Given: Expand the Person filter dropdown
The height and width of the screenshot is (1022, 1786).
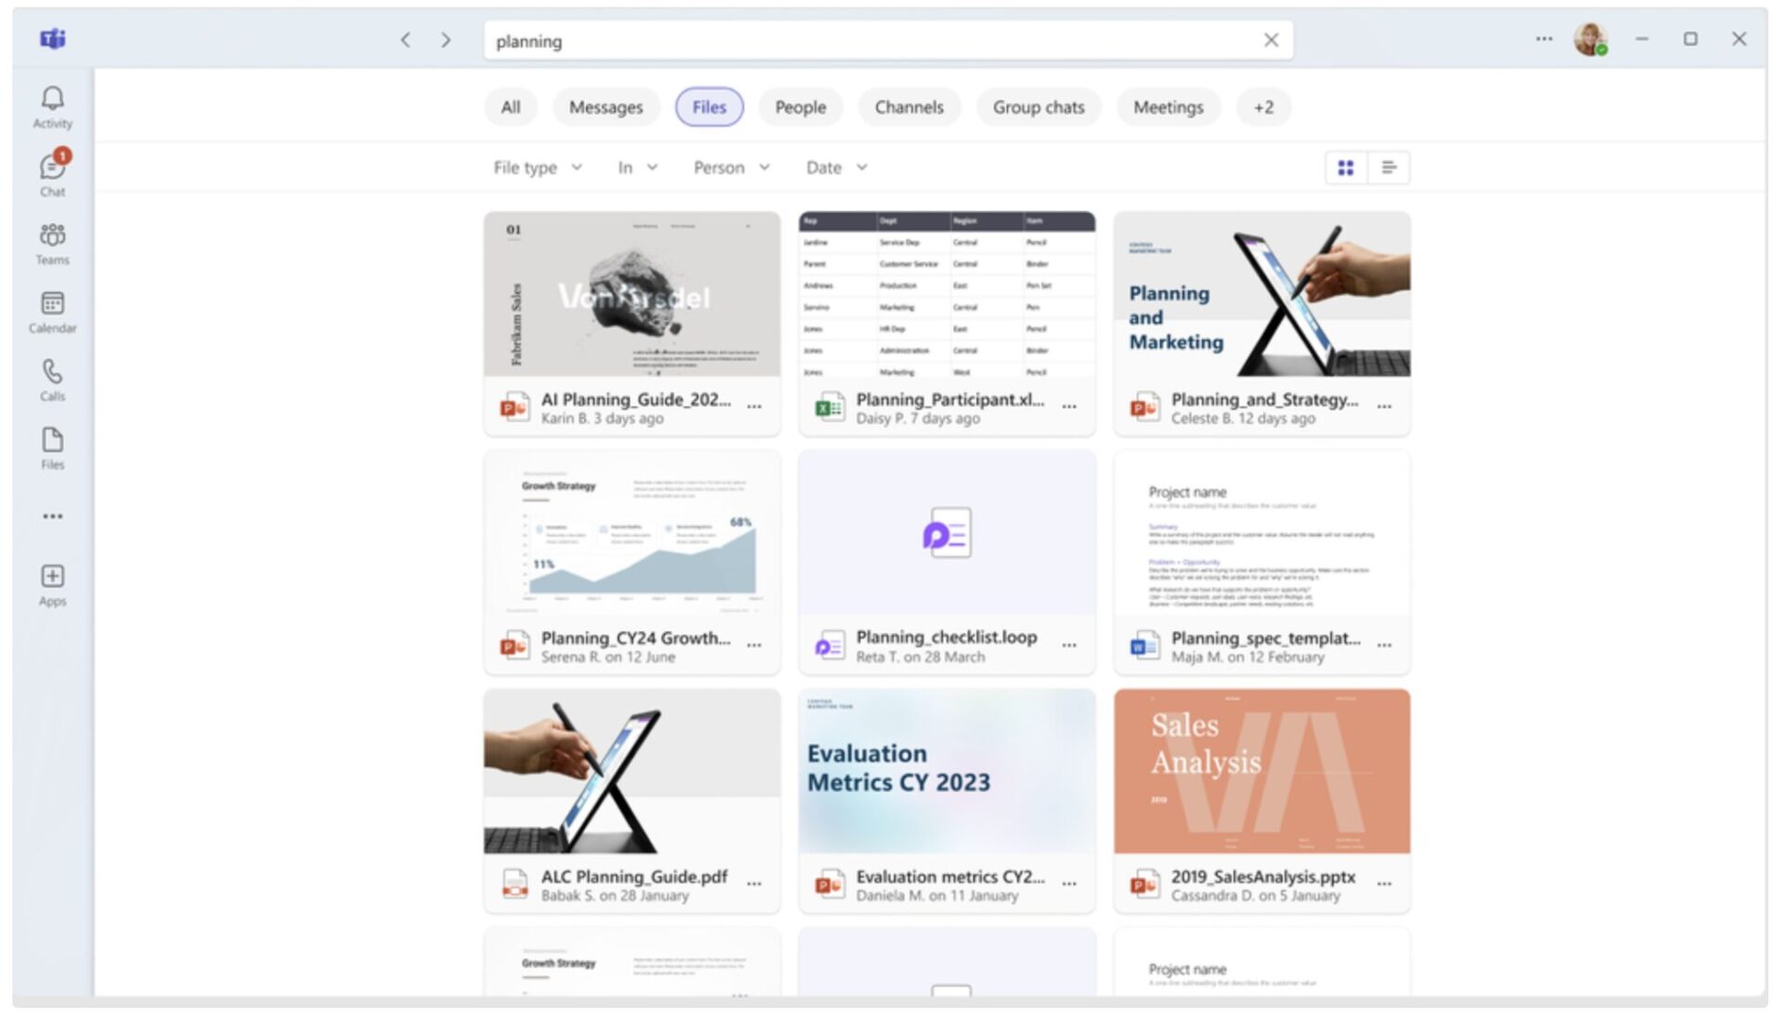Looking at the screenshot, I should (x=731, y=167).
